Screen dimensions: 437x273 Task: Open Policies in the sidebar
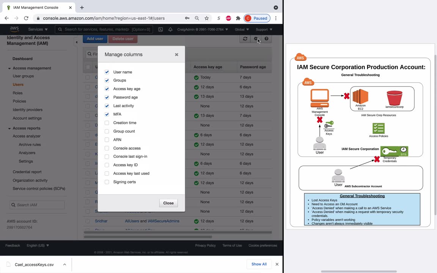19,101
